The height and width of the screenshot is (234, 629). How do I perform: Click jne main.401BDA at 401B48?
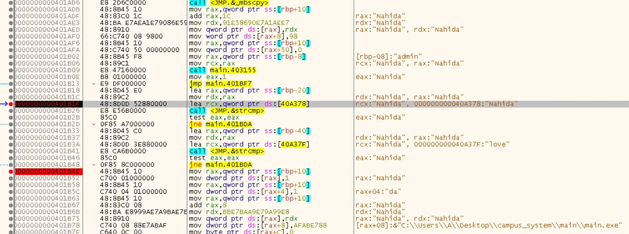221,165
